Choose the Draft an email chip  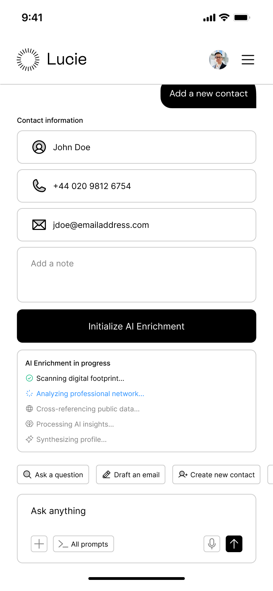click(131, 474)
